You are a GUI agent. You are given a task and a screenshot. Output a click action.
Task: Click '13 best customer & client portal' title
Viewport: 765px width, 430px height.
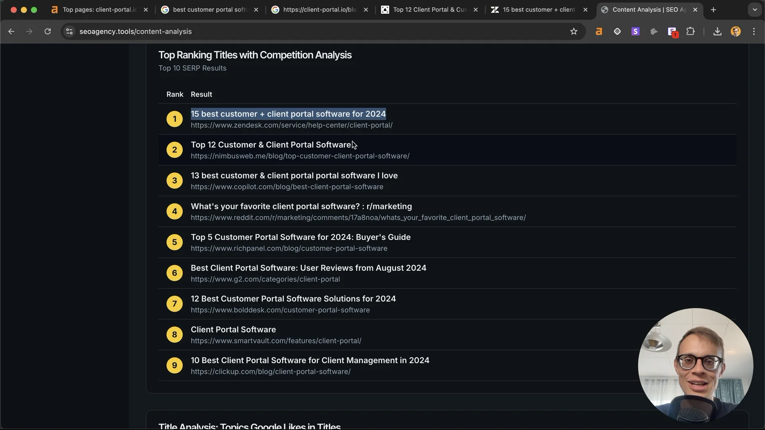(294, 176)
